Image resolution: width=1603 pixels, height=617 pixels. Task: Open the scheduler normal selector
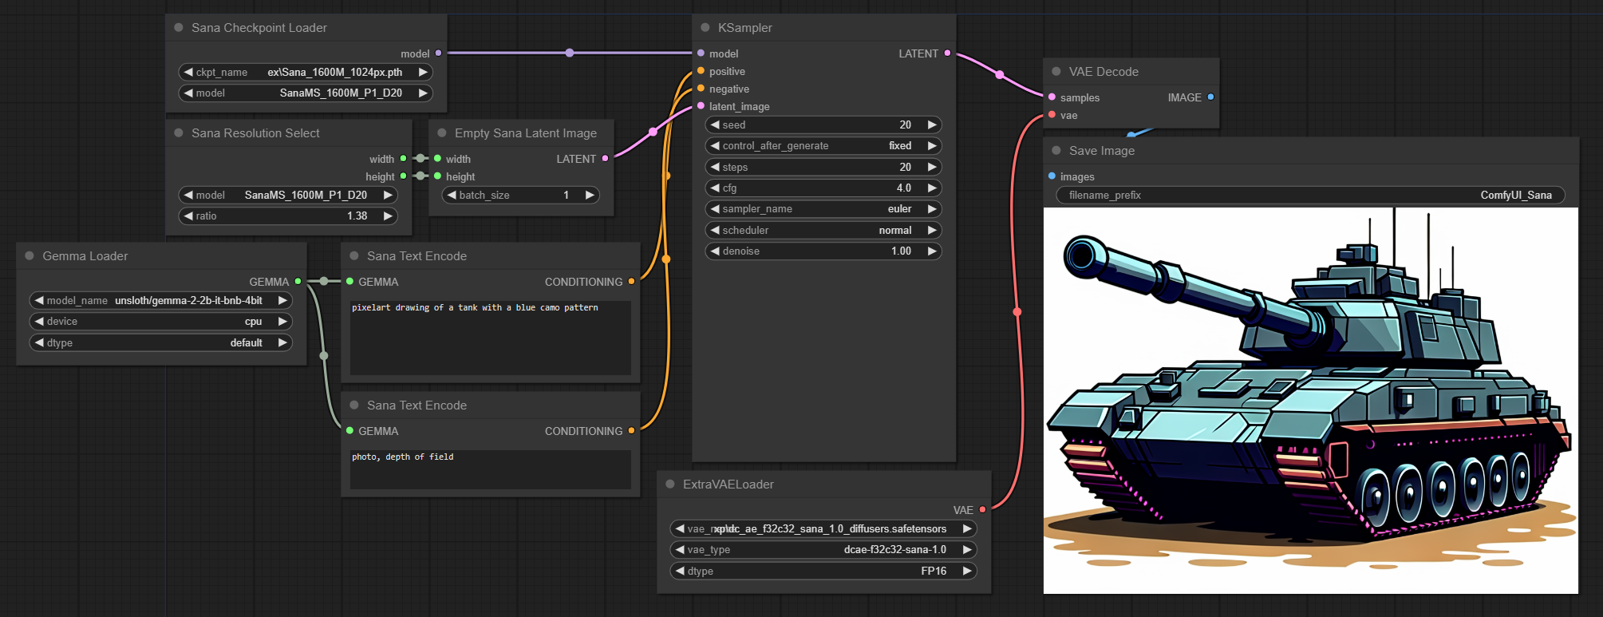tap(823, 231)
